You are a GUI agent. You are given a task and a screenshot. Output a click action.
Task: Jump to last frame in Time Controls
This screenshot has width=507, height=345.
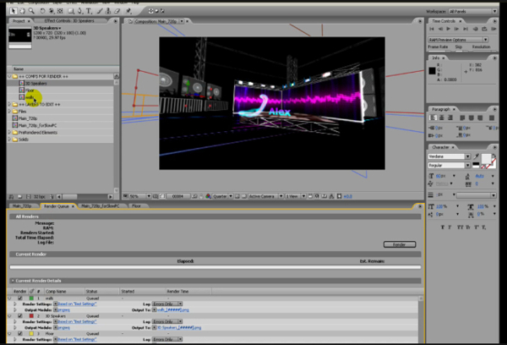pyautogui.click(x=466, y=29)
